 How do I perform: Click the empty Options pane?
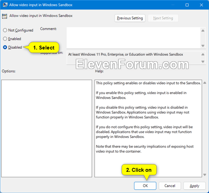pos(47,129)
